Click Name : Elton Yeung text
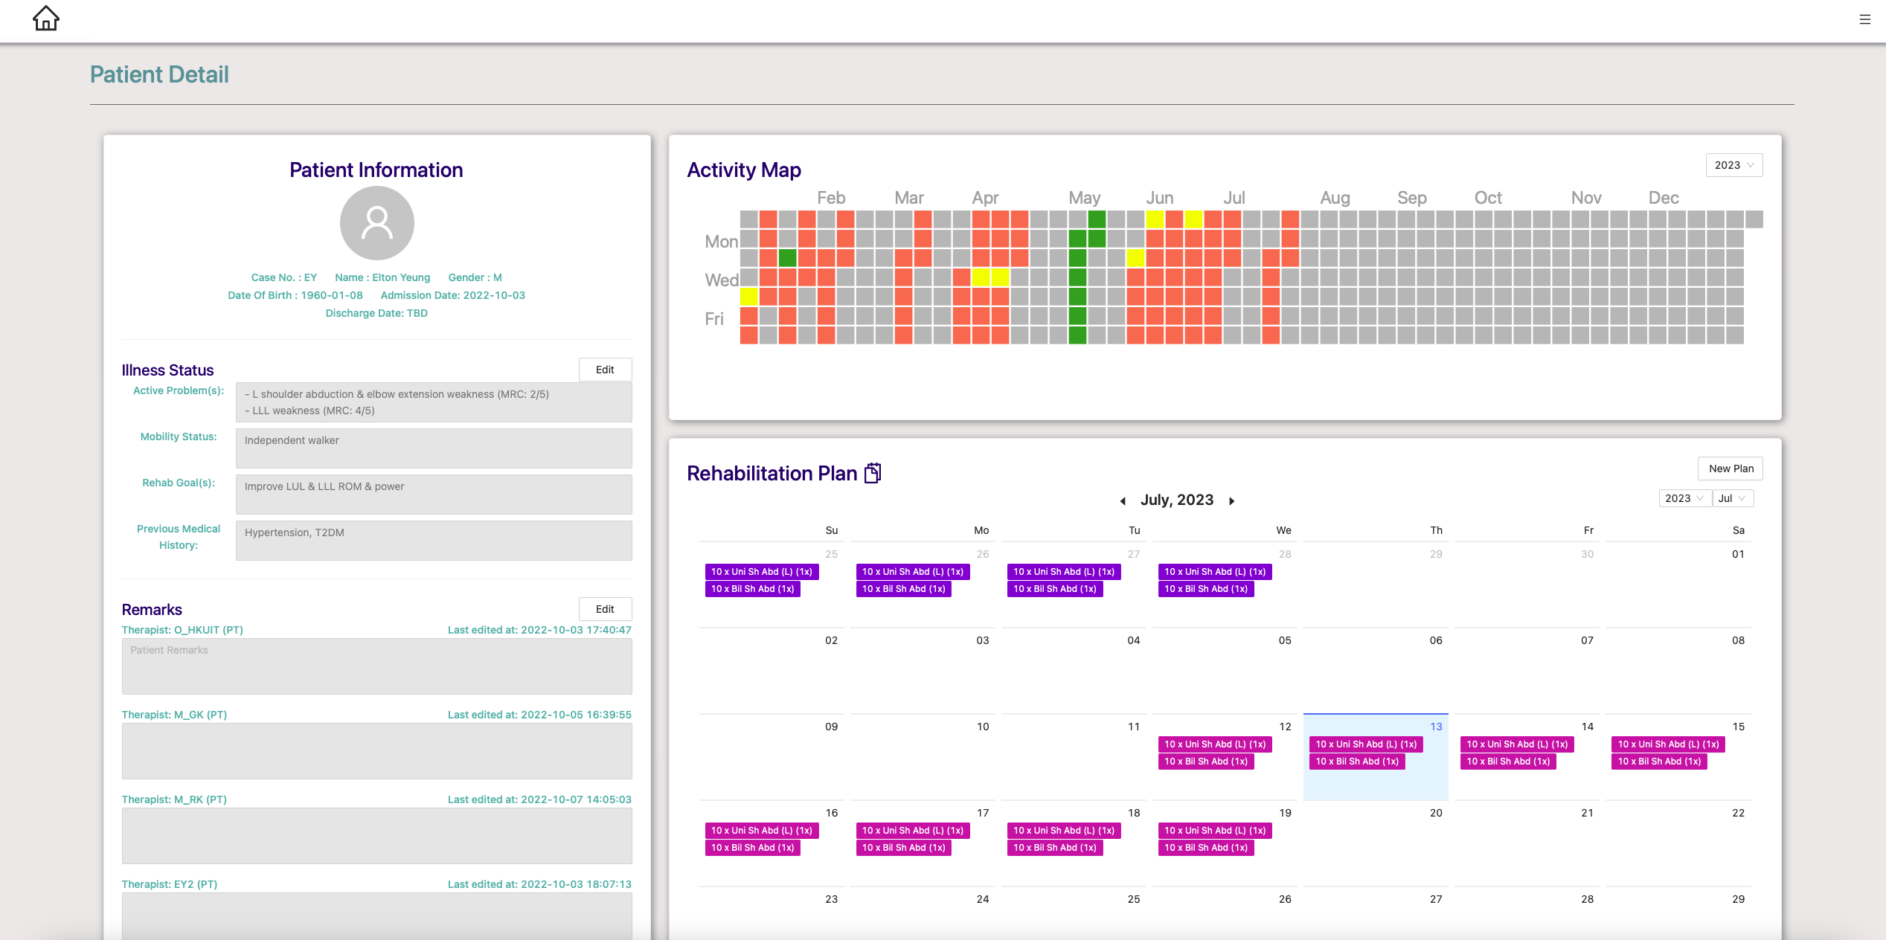The image size is (1886, 940). tap(382, 277)
